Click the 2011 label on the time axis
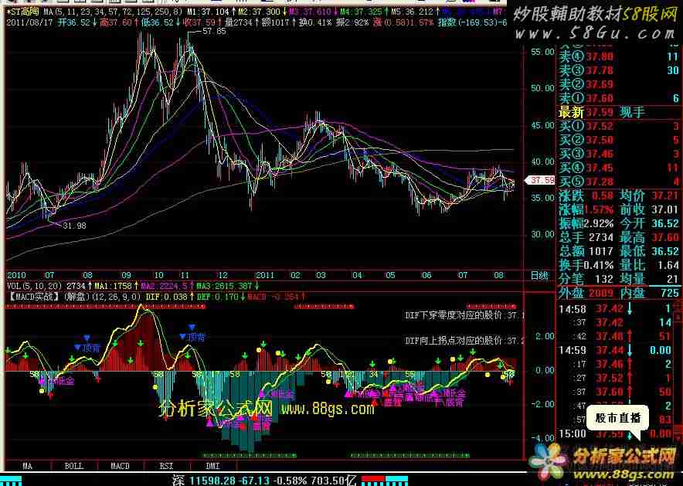 pos(265,275)
